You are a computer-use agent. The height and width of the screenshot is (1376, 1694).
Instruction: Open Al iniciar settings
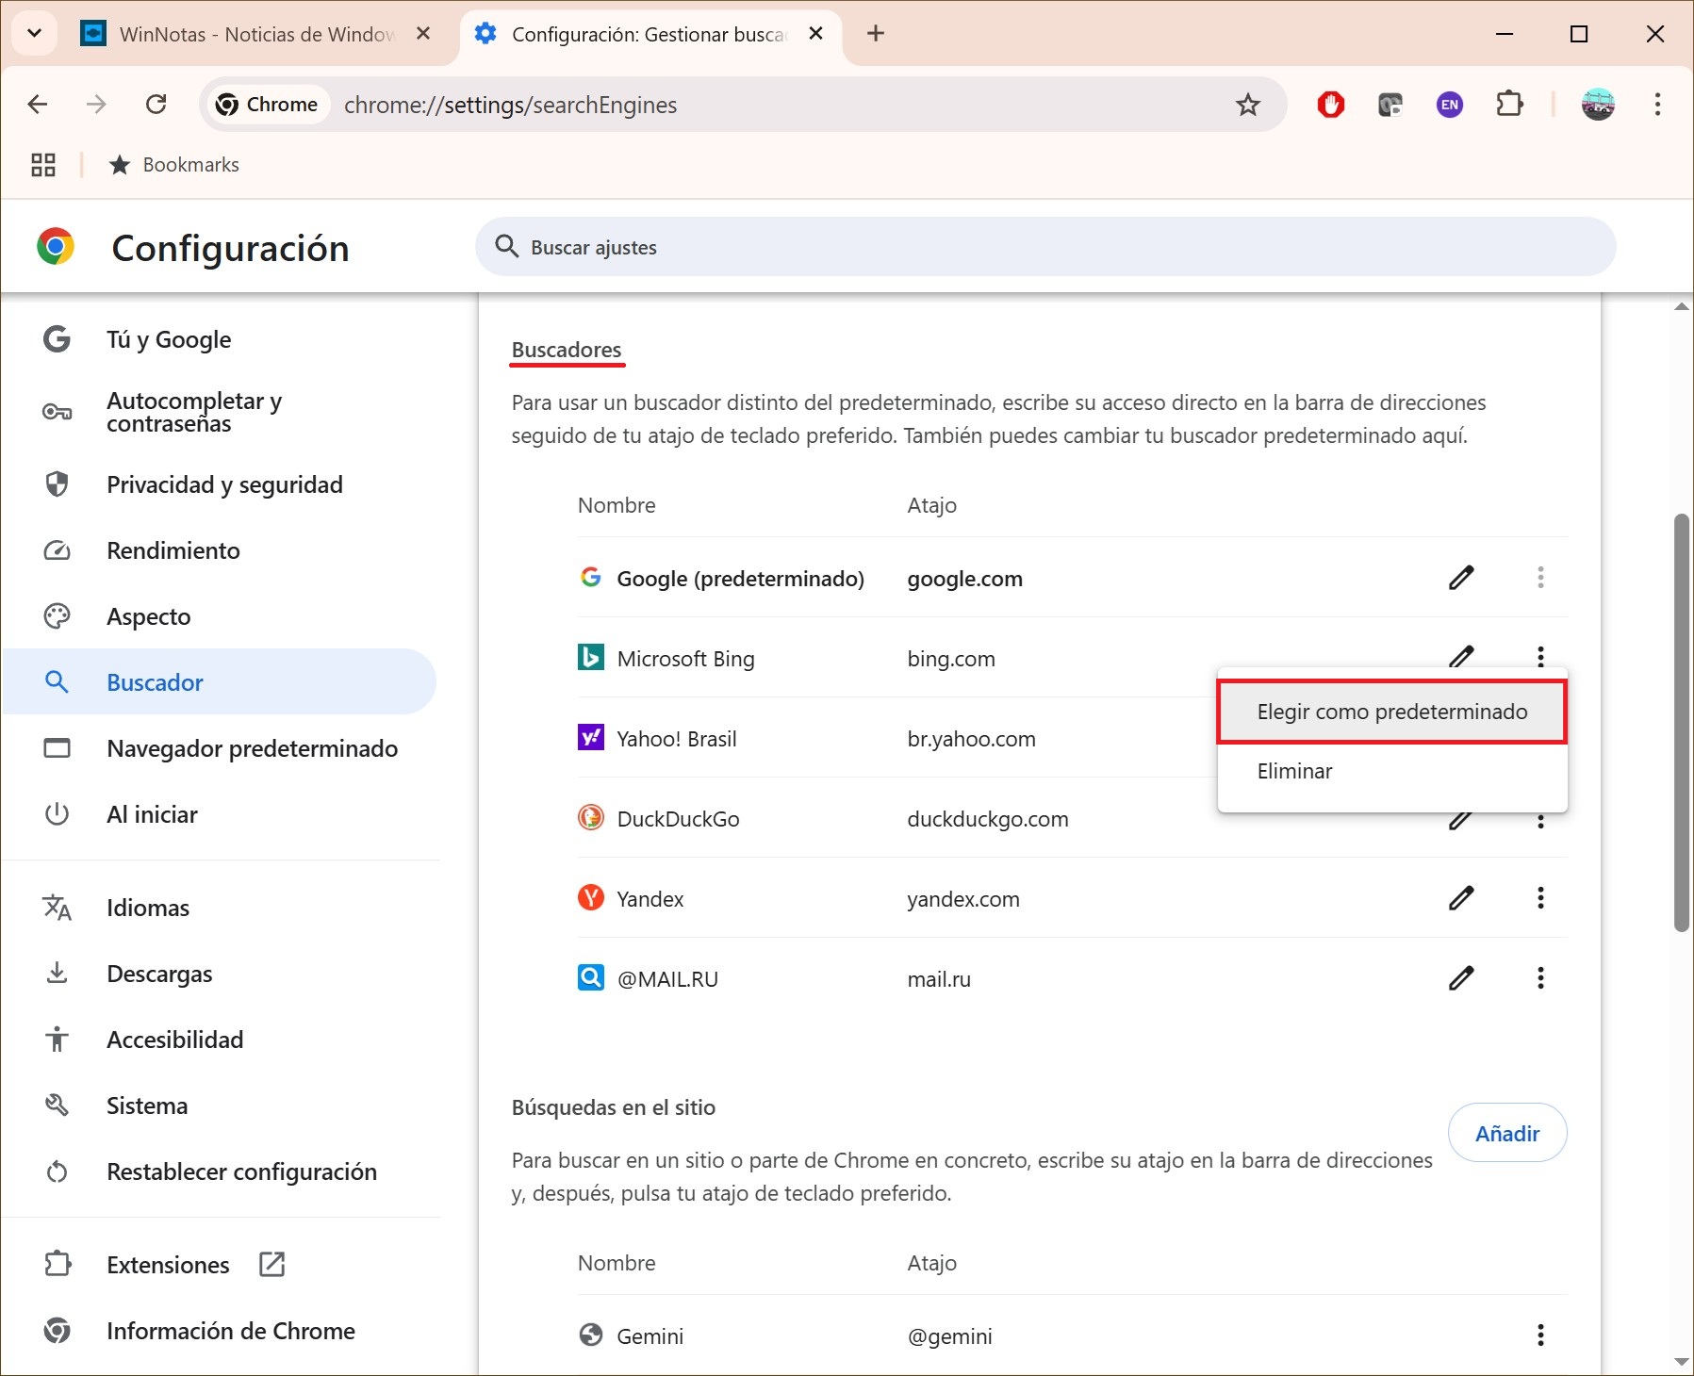click(x=221, y=814)
